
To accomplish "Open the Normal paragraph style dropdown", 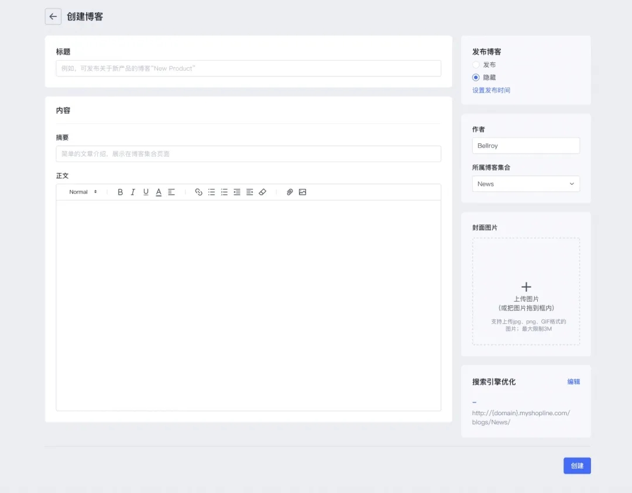I will coord(83,192).
